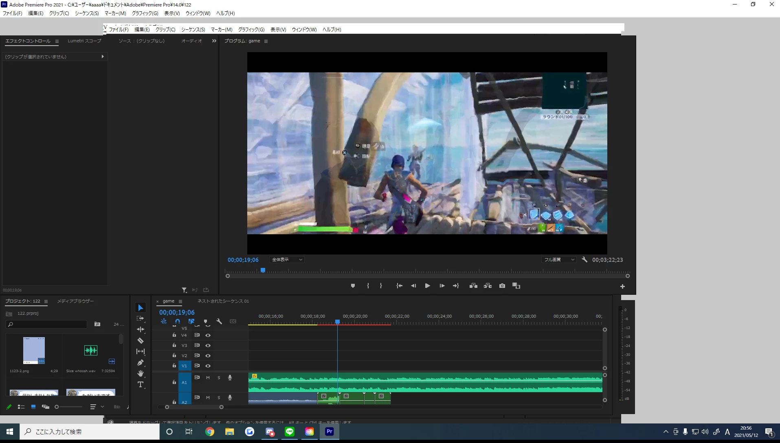Image resolution: width=780 pixels, height=443 pixels.
Task: Select the Track Select Forward tool
Action: [141, 318]
